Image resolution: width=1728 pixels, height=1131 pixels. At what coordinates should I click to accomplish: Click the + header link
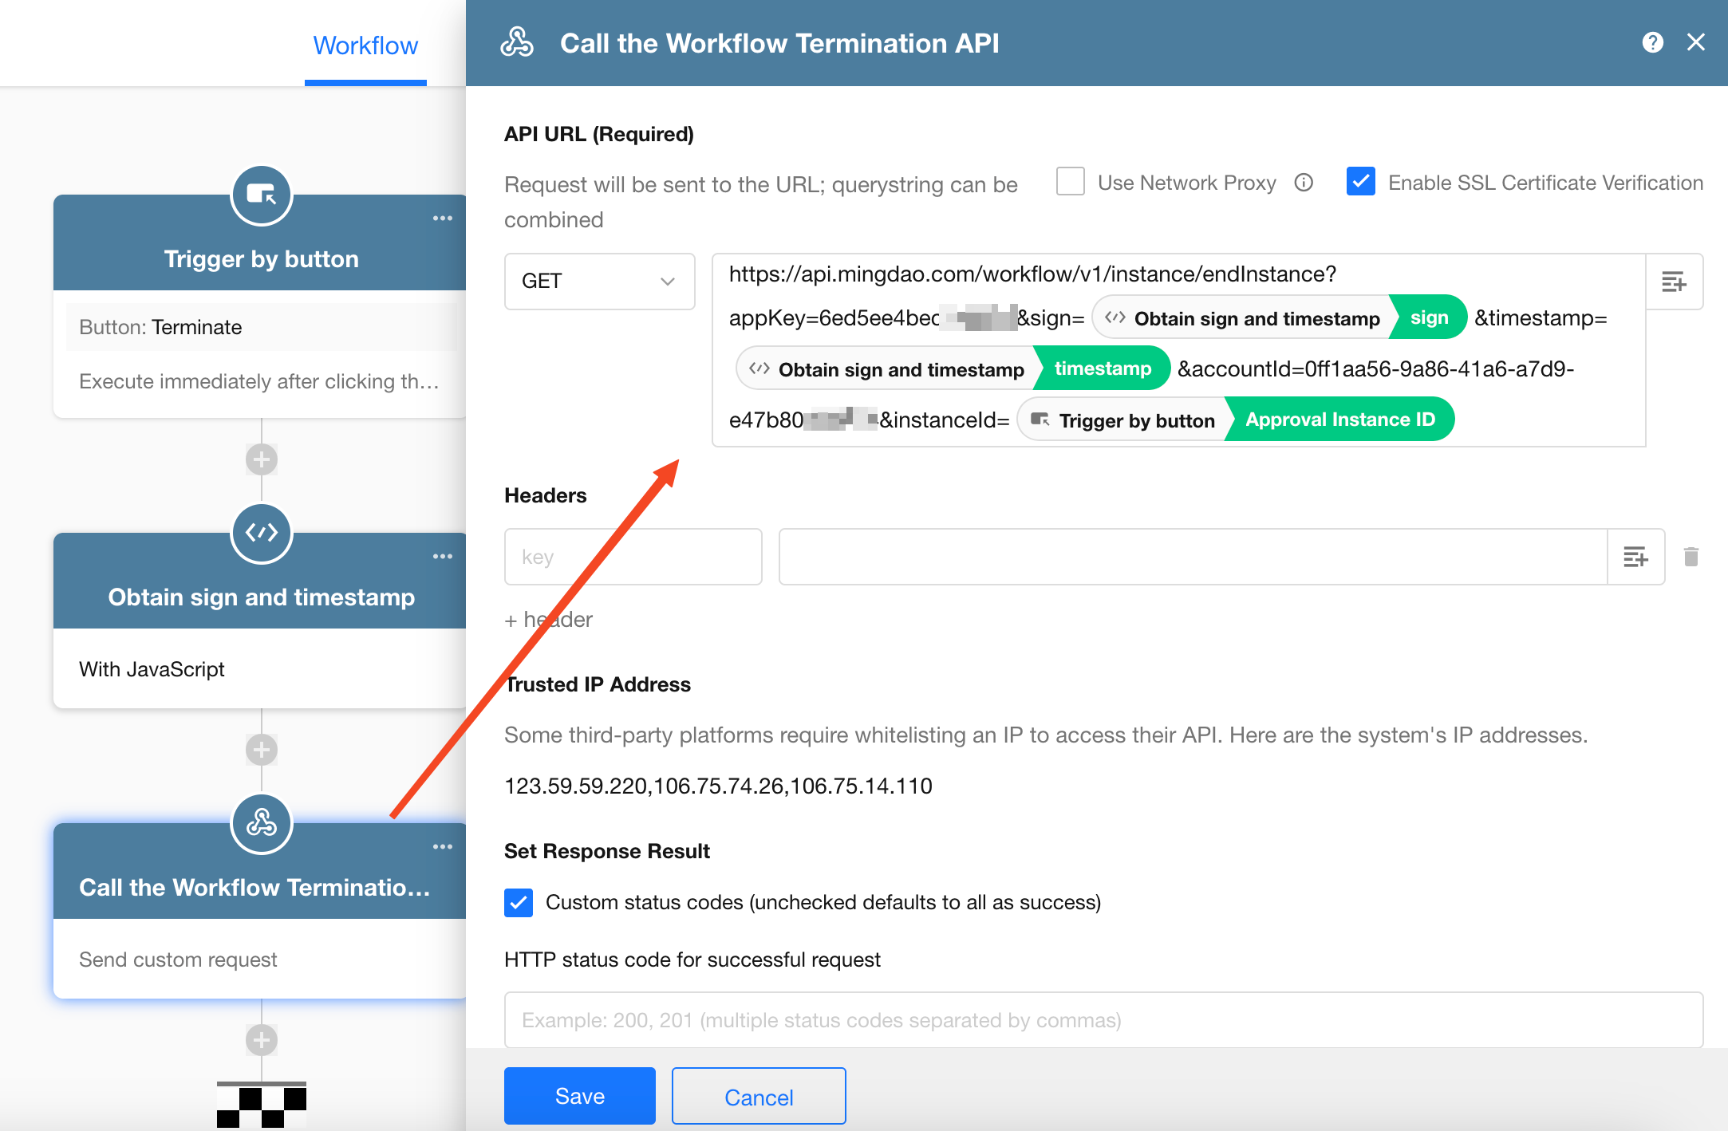(549, 620)
